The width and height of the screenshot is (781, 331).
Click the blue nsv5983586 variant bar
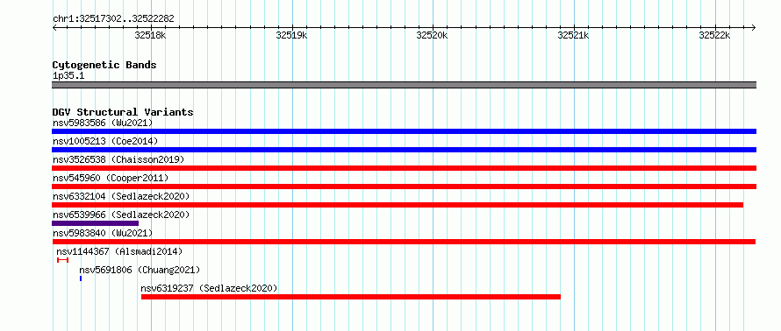coord(404,131)
